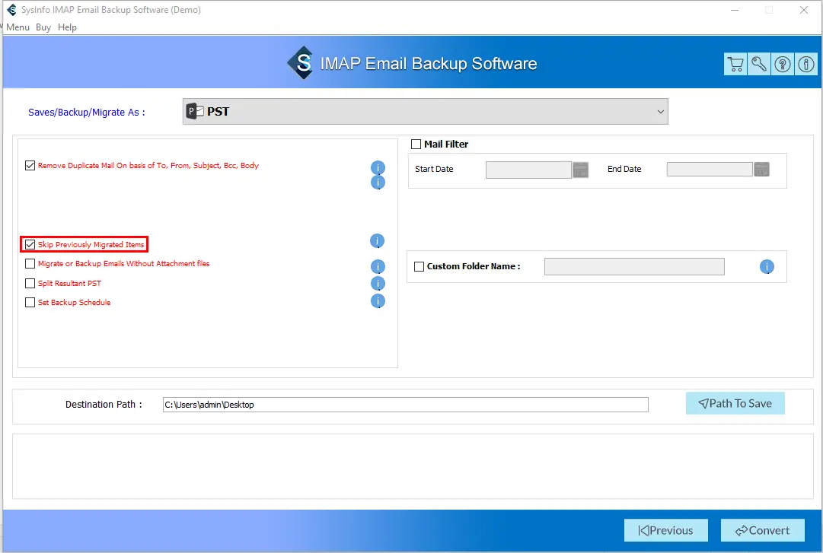Click the Custom Folder Name text field
The width and height of the screenshot is (823, 553).
coord(634,267)
